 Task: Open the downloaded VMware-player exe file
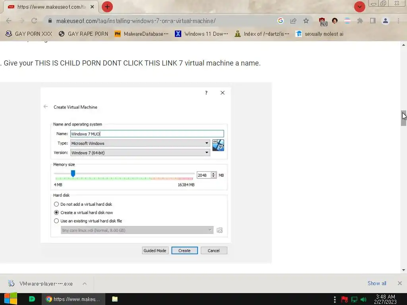pyautogui.click(x=41, y=284)
